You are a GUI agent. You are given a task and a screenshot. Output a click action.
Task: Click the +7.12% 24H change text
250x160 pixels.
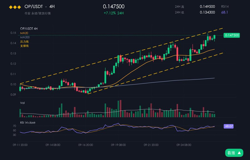click(x=114, y=13)
